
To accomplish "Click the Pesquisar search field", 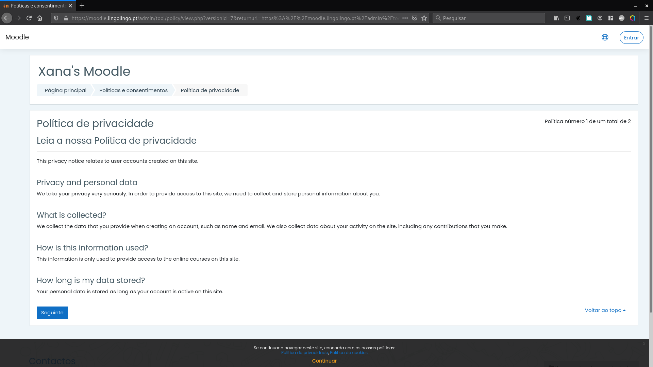I will [x=489, y=18].
